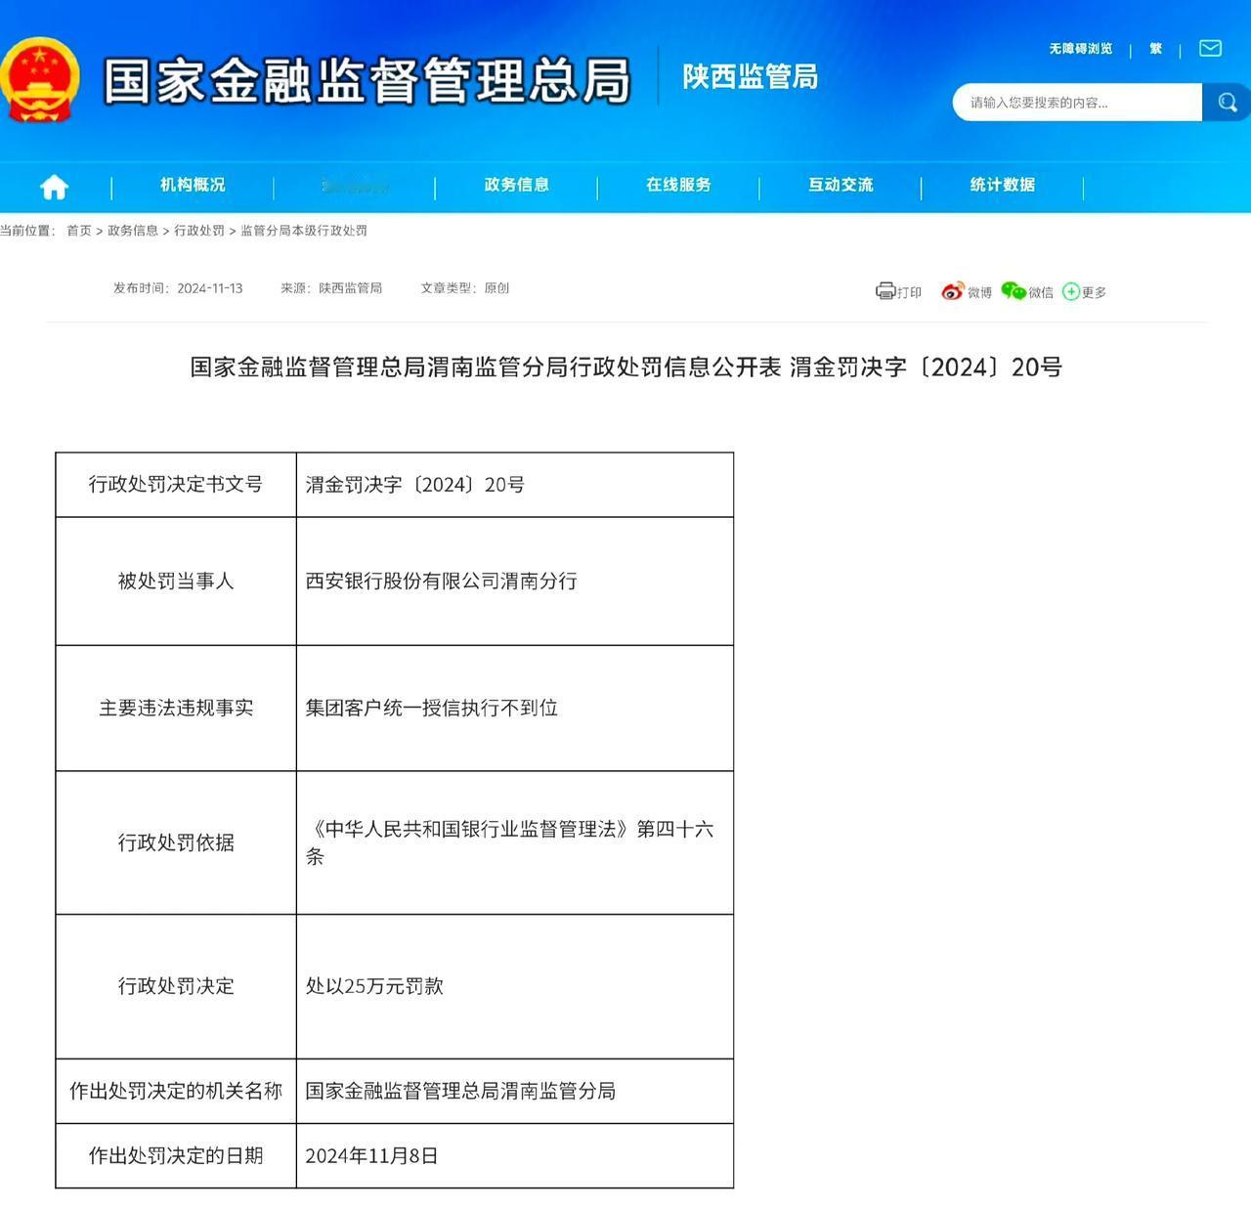The image size is (1251, 1209).
Task: Share the article via the Weibo icon
Action: click(952, 291)
